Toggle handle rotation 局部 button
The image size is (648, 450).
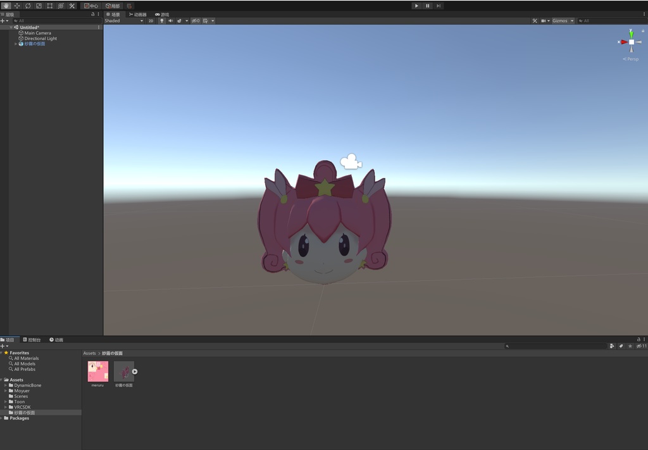coord(113,6)
